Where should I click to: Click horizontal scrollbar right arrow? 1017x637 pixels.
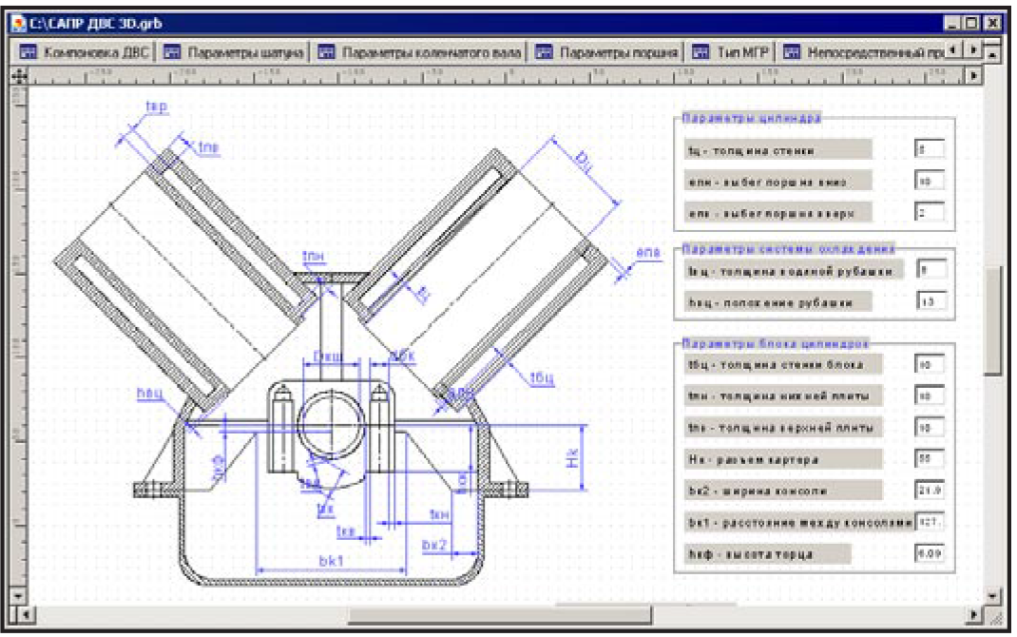point(971,614)
